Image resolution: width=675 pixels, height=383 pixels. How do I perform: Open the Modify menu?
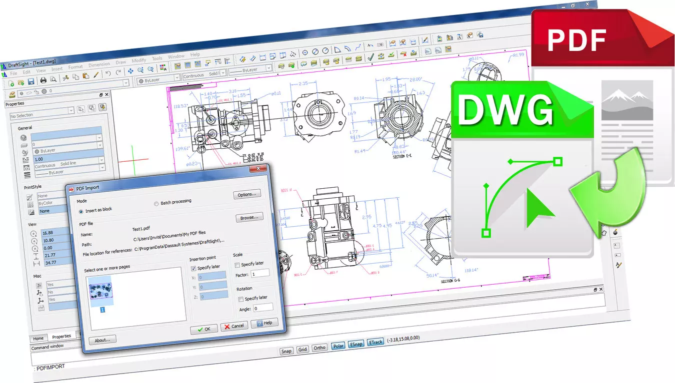pos(139,60)
